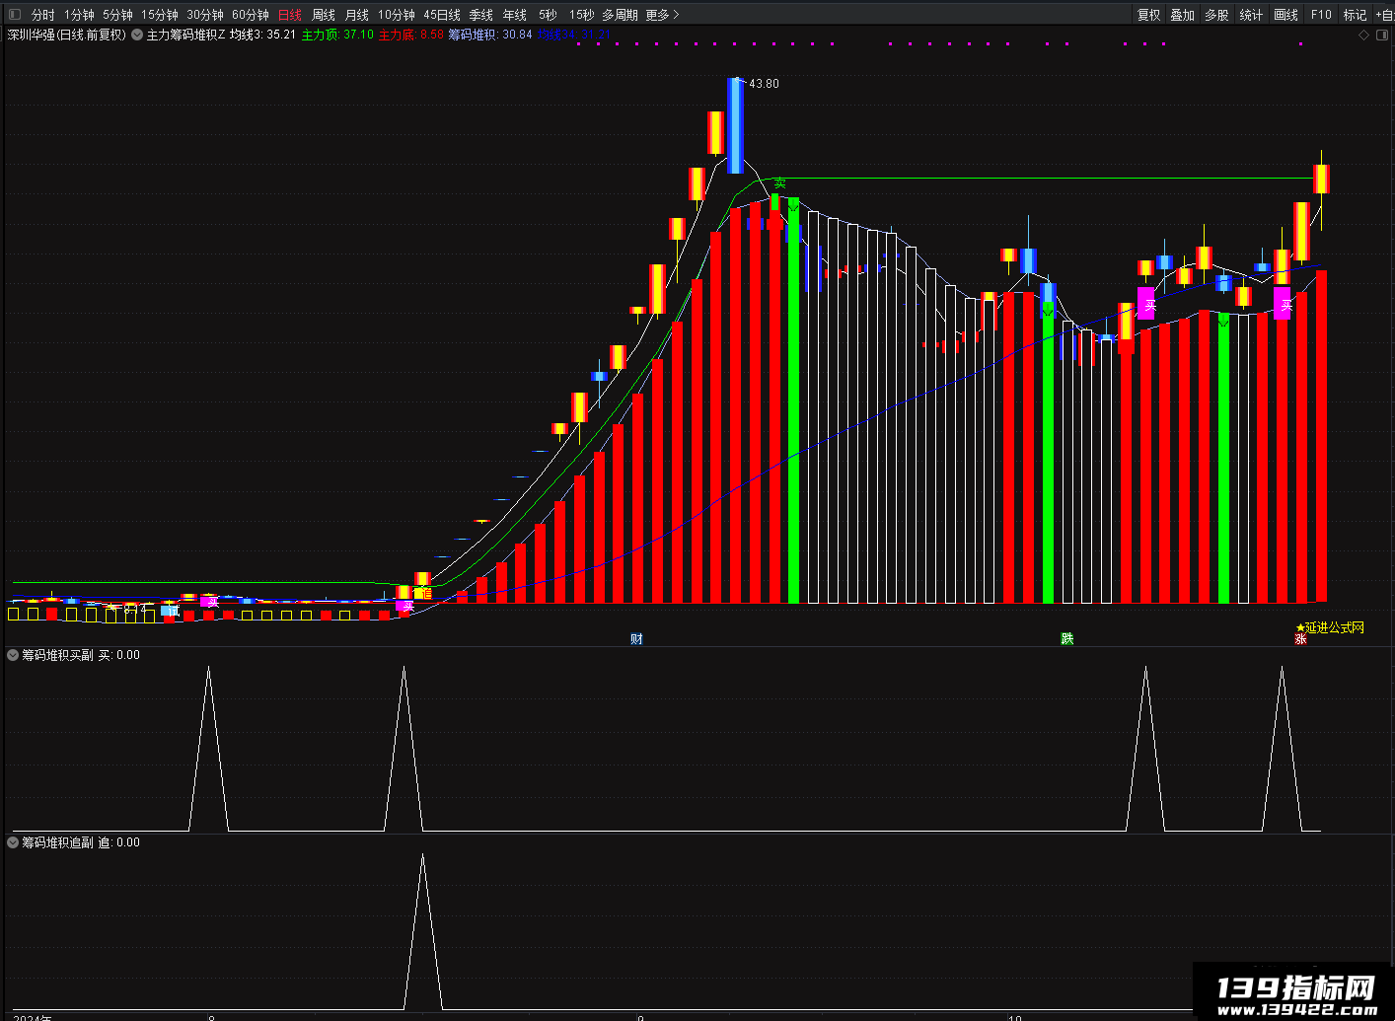1395x1021 pixels.
Task: Select the 60分钟 period tab
Action: (251, 15)
